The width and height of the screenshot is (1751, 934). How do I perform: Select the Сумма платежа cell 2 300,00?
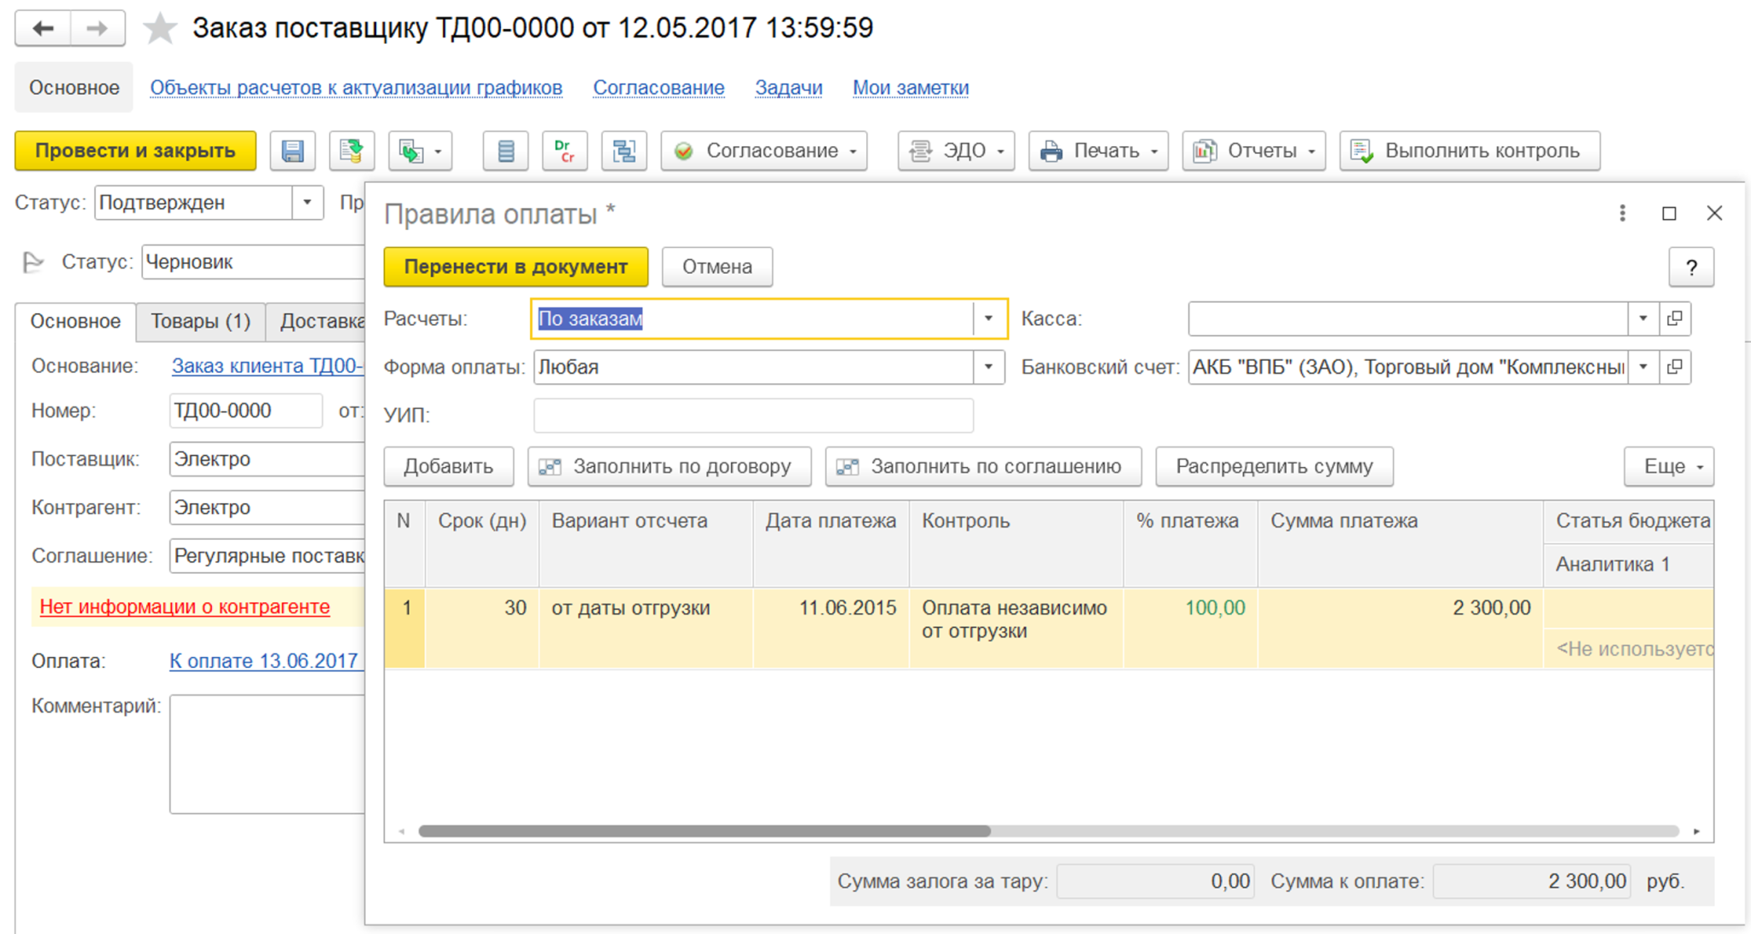pyautogui.click(x=1400, y=628)
